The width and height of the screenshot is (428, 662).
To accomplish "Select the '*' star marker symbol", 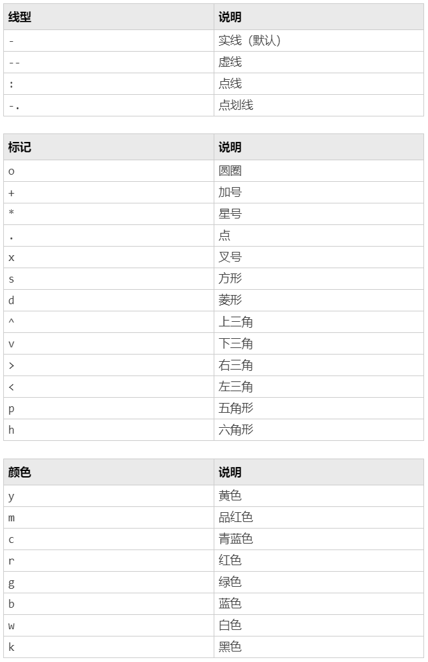I will pyautogui.click(x=11, y=212).
